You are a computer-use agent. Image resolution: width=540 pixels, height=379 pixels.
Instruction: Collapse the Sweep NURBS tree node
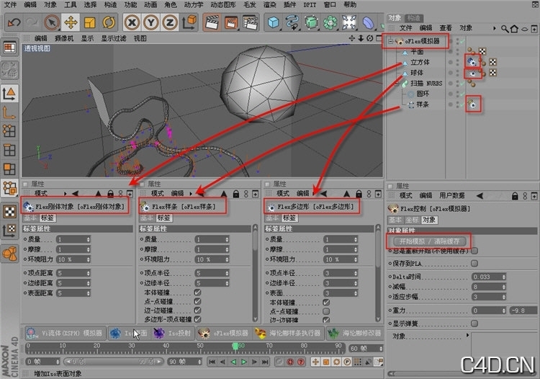[x=397, y=84]
